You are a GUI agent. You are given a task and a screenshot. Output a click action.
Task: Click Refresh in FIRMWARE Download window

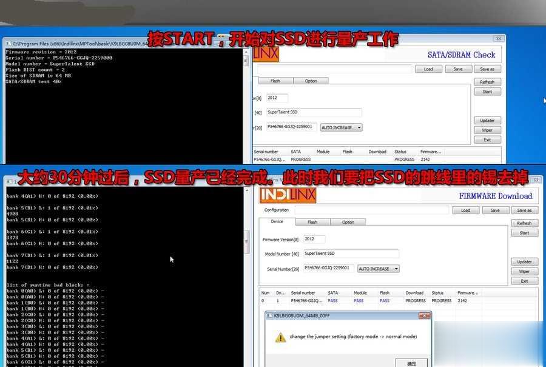[524, 223]
